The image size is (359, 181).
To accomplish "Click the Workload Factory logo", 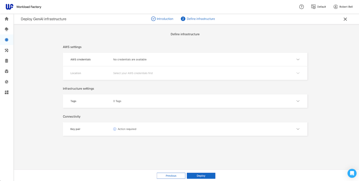I will (x=9, y=7).
